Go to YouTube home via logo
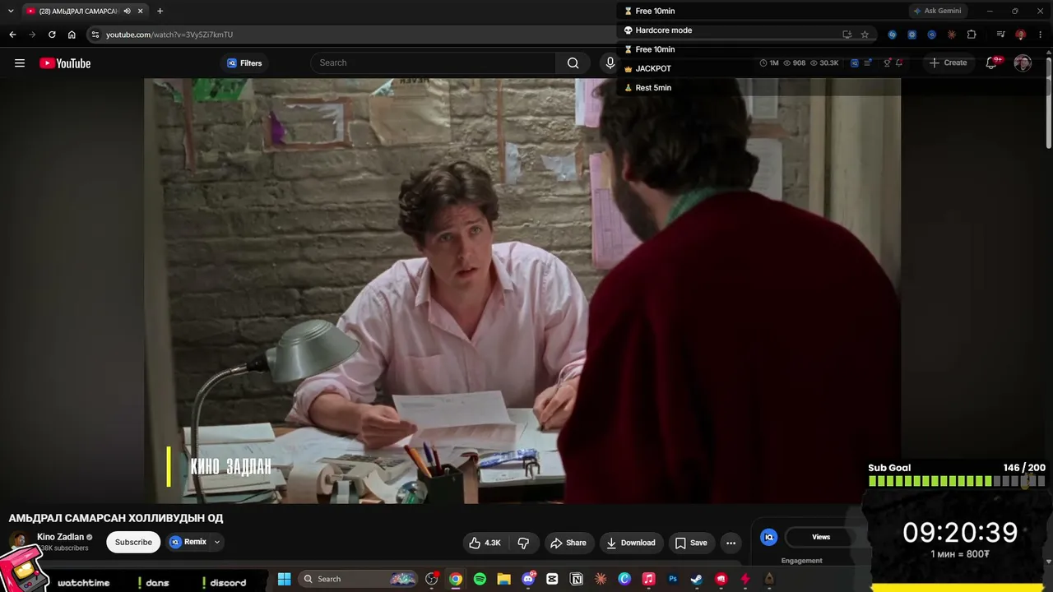Image resolution: width=1053 pixels, height=592 pixels. (65, 63)
